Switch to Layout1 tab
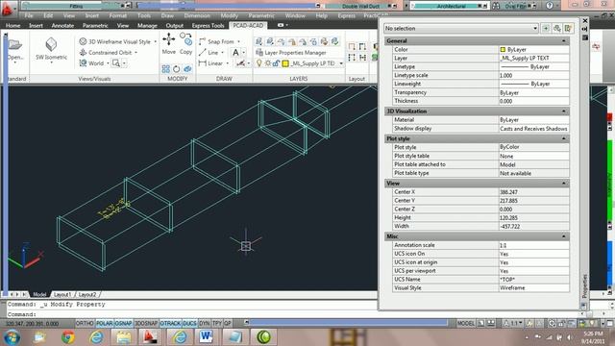 pyautogui.click(x=62, y=294)
